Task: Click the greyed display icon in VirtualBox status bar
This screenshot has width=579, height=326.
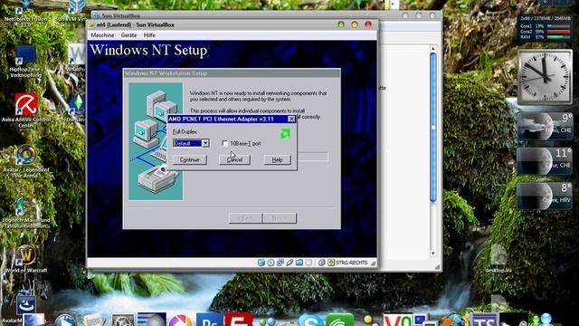Action: point(309,263)
